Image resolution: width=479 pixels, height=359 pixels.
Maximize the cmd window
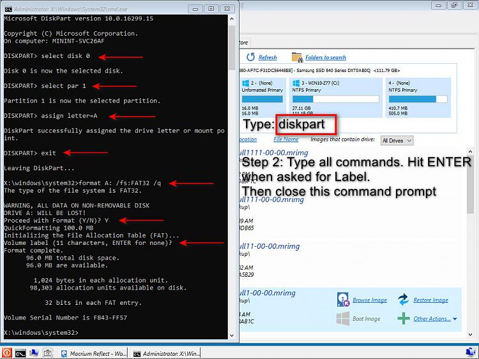211,9
